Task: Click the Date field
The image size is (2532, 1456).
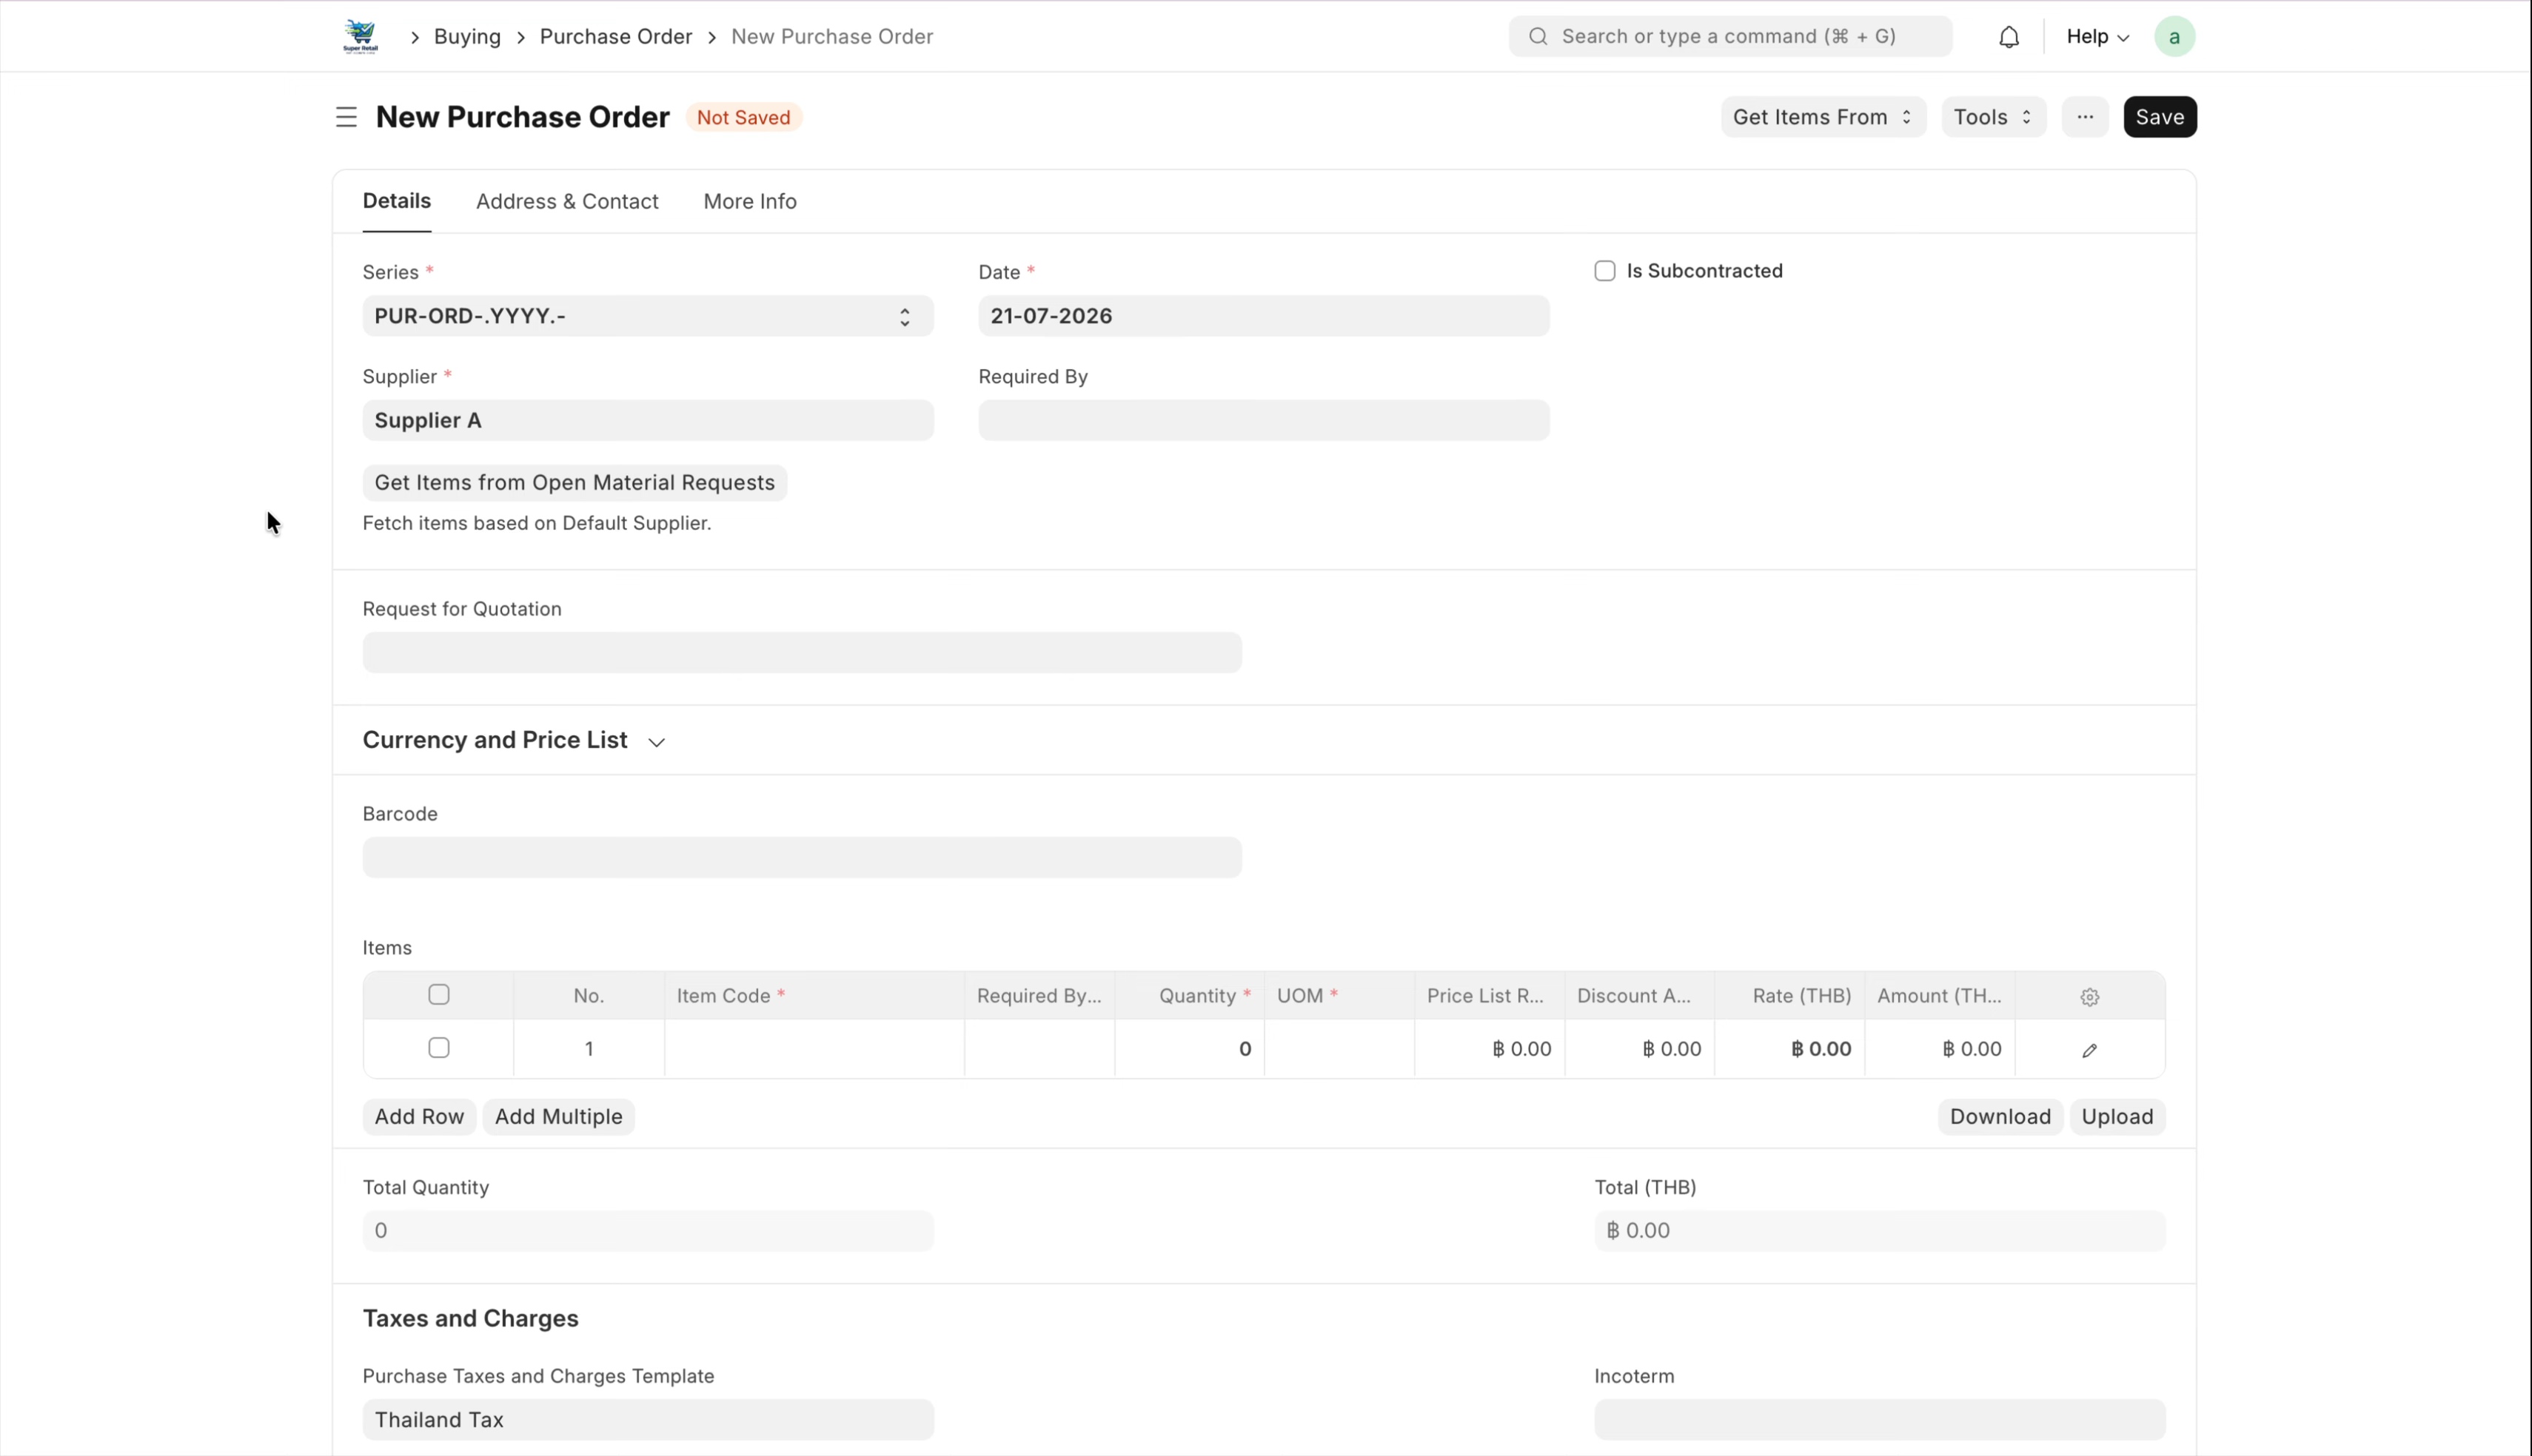Action: tap(1264, 316)
